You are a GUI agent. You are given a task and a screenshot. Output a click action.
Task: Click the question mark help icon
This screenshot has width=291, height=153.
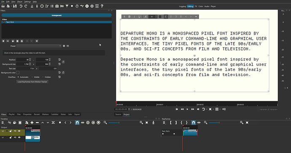[x=102, y=6]
